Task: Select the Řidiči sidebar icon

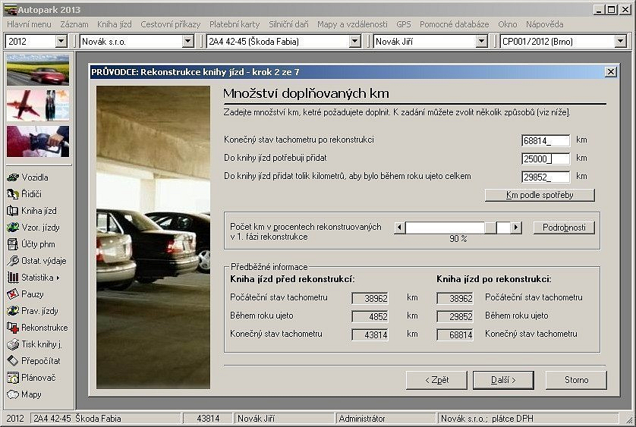Action: click(x=26, y=194)
